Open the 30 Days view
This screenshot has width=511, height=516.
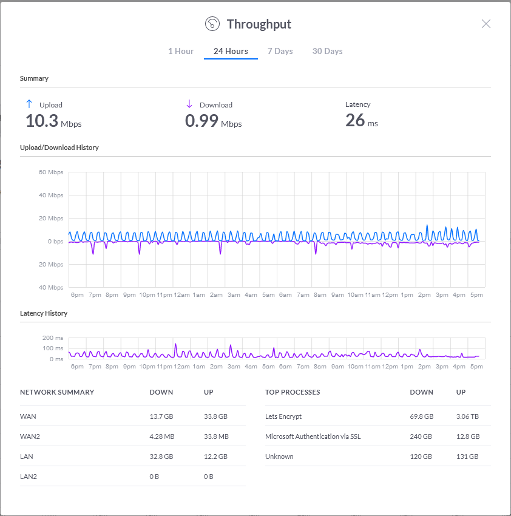327,51
